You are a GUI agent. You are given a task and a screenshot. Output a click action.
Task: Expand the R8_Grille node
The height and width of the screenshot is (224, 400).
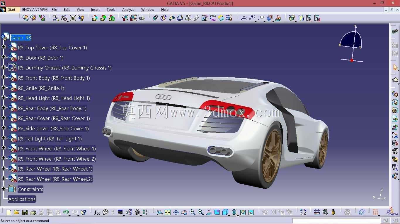[4, 87]
